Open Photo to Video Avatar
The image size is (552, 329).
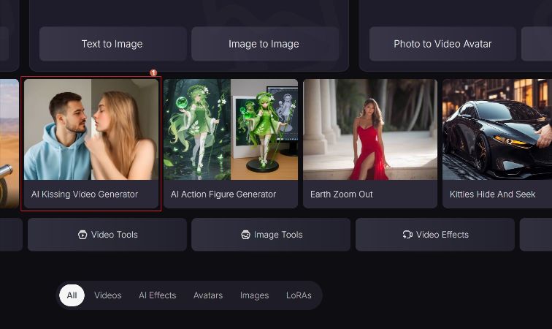(442, 44)
